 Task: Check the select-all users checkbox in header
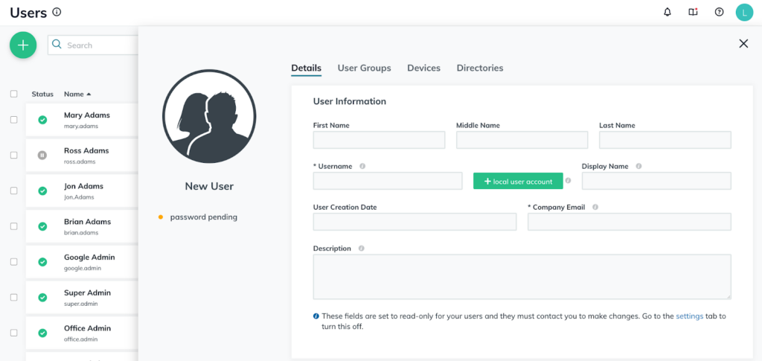click(14, 94)
